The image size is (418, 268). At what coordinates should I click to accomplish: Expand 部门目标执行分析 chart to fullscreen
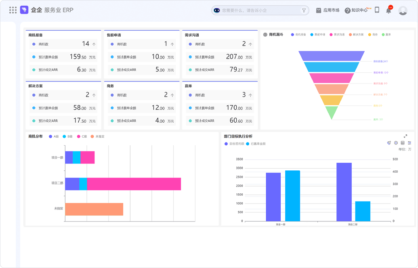(405, 136)
